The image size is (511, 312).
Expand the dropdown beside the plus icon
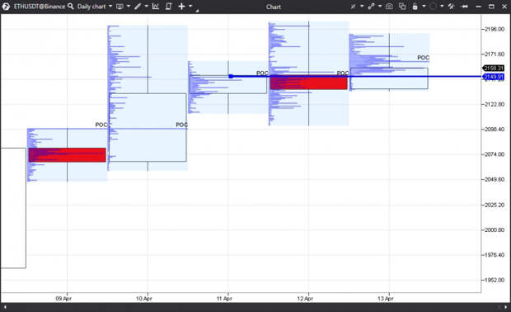click(x=190, y=7)
